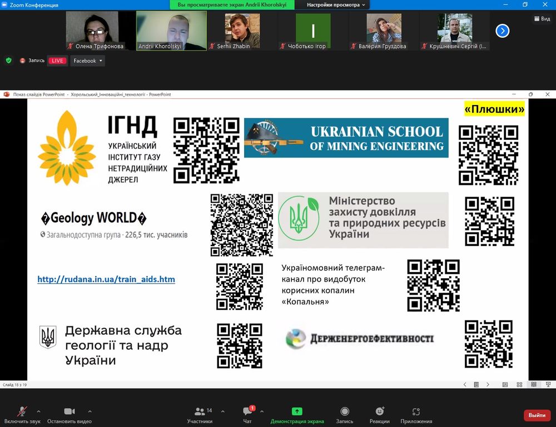Viewport: 556px width, 427px height.
Task: Open Настройки просмотра view options menu
Action: coord(337,4)
